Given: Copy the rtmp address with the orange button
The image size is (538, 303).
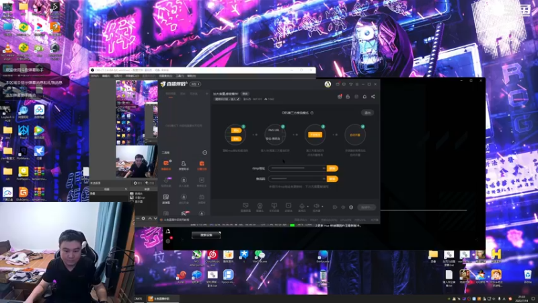Looking at the screenshot, I should pyautogui.click(x=332, y=168).
